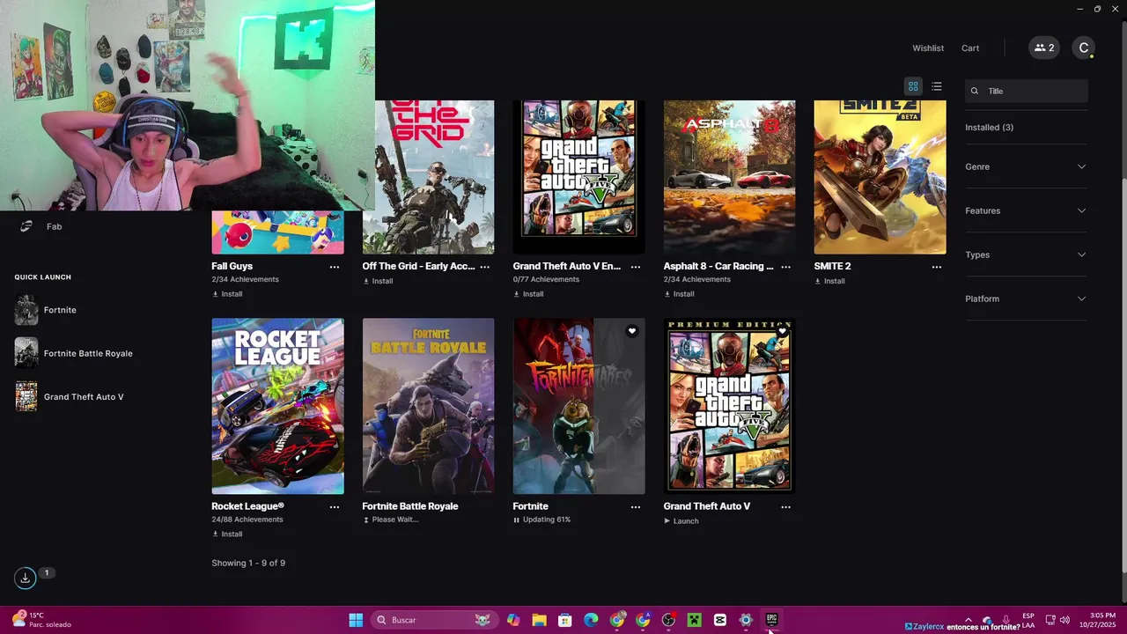The width and height of the screenshot is (1127, 634).
Task: Switch to list view layout
Action: [x=937, y=86]
